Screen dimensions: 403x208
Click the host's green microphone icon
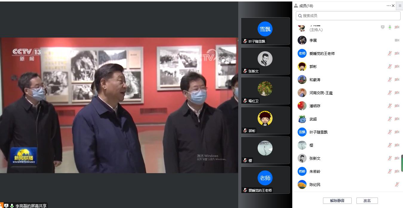click(x=390, y=27)
